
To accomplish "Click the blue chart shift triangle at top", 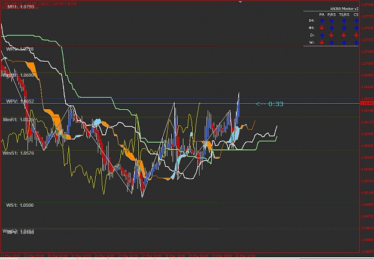I will click(240, 2).
